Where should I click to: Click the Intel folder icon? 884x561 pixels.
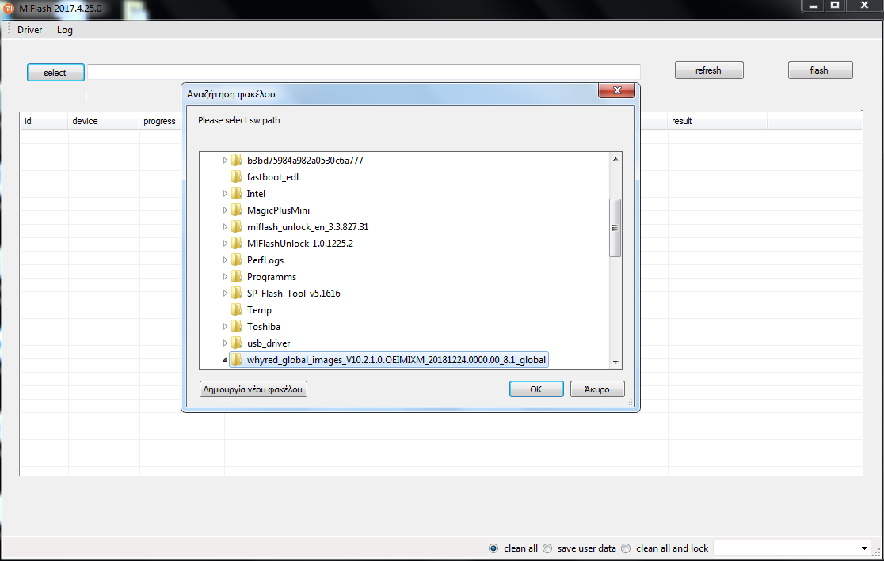237,193
